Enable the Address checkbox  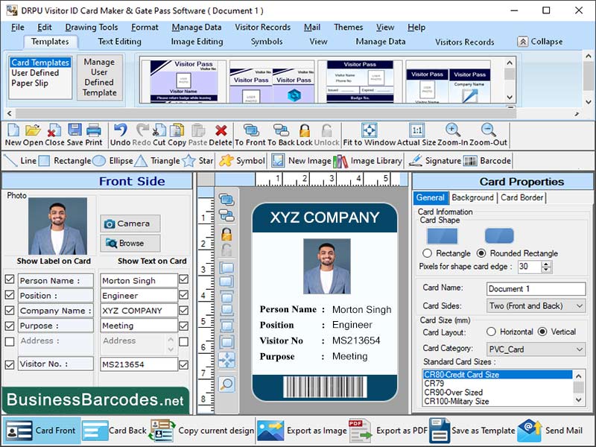(x=10, y=340)
